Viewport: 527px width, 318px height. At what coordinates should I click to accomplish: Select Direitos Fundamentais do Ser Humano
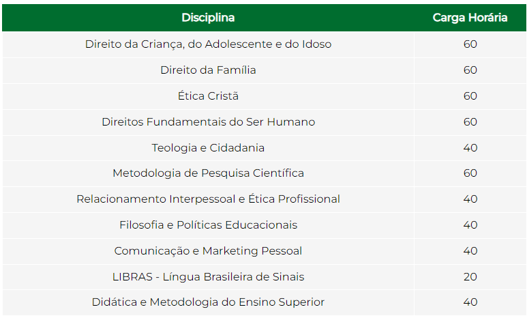(x=208, y=122)
